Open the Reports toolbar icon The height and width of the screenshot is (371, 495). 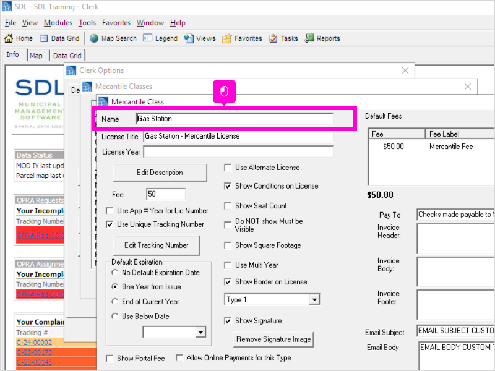click(x=309, y=38)
